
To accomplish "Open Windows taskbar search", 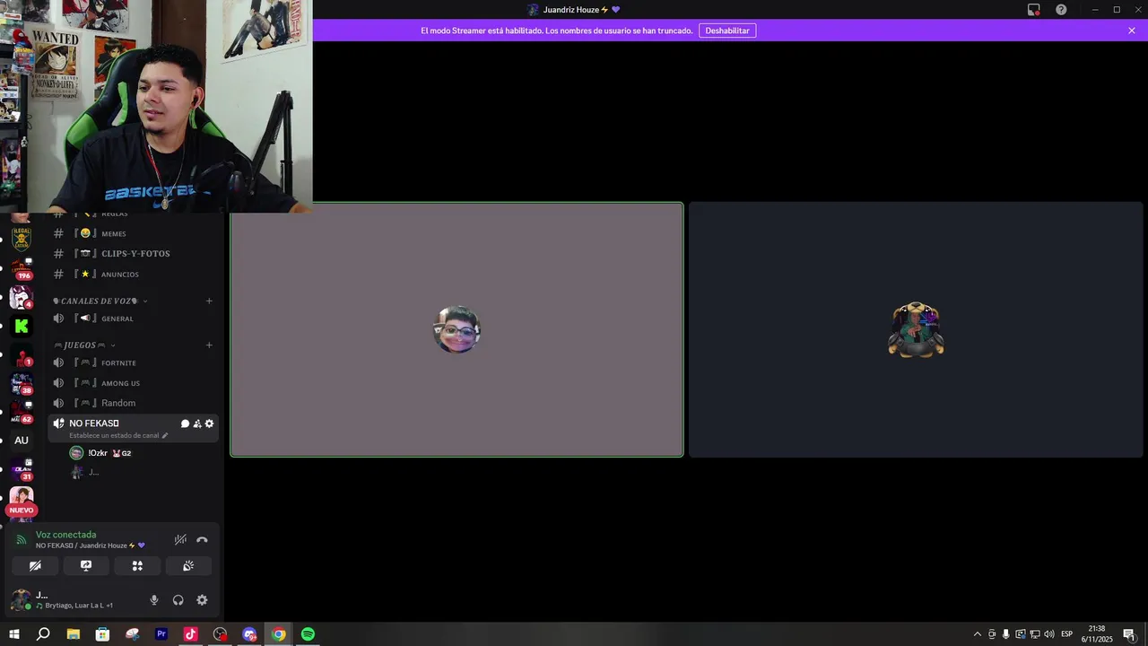I will pyautogui.click(x=43, y=634).
